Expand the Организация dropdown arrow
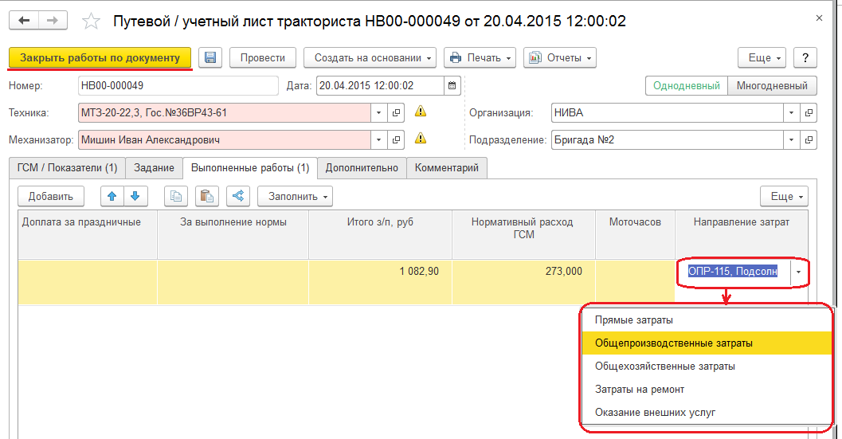Viewport: 842px width, 439px height. (791, 113)
